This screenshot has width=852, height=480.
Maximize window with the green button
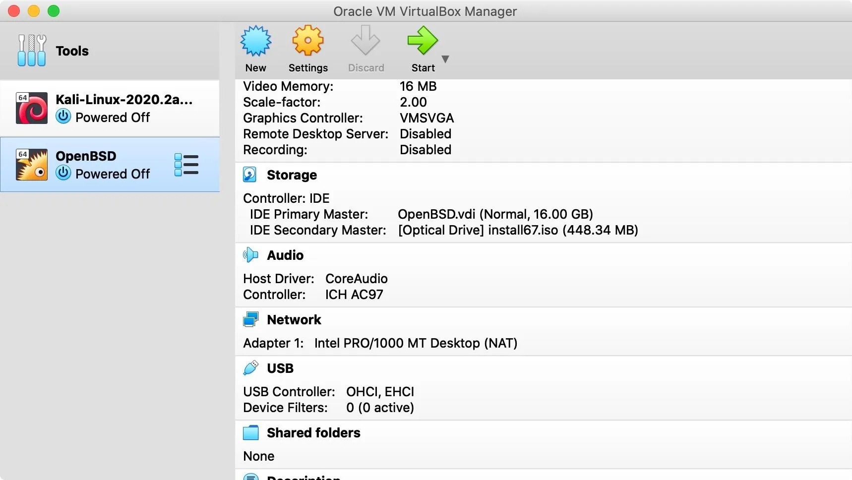[x=54, y=11]
